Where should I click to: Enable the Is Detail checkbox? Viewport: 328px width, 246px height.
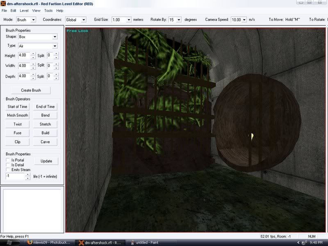pos(8,165)
